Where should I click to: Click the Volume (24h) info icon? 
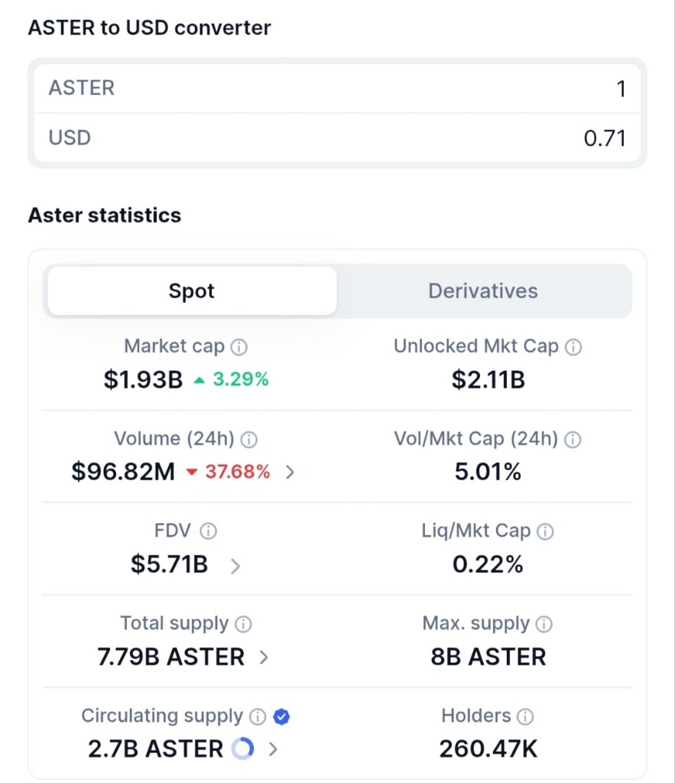[x=248, y=440]
